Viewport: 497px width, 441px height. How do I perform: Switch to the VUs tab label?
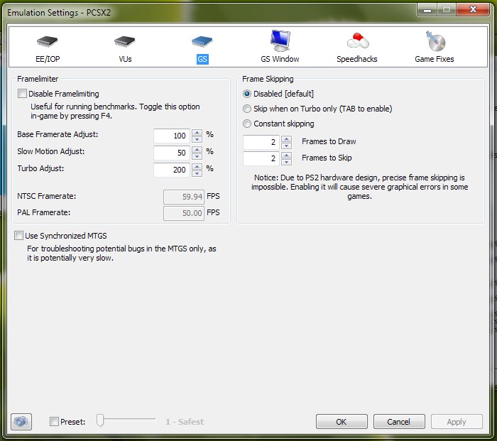point(125,59)
